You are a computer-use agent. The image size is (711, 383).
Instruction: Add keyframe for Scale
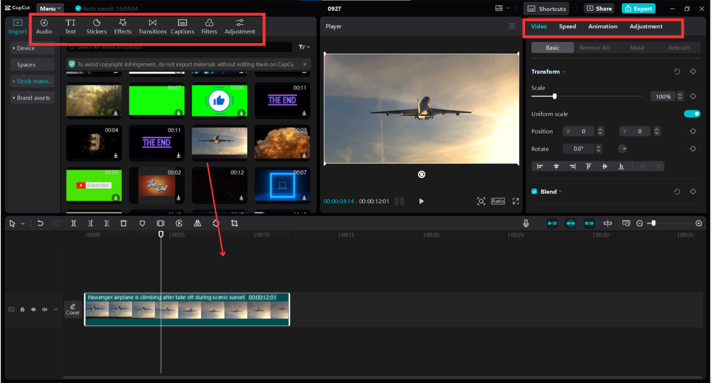[x=693, y=96]
